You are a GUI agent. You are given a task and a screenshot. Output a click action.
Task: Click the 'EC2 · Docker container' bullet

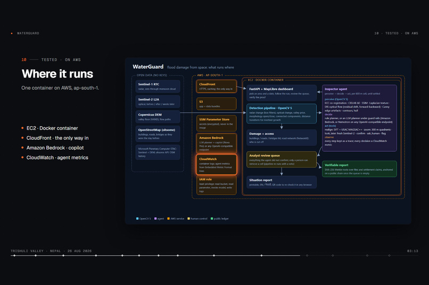click(52, 128)
